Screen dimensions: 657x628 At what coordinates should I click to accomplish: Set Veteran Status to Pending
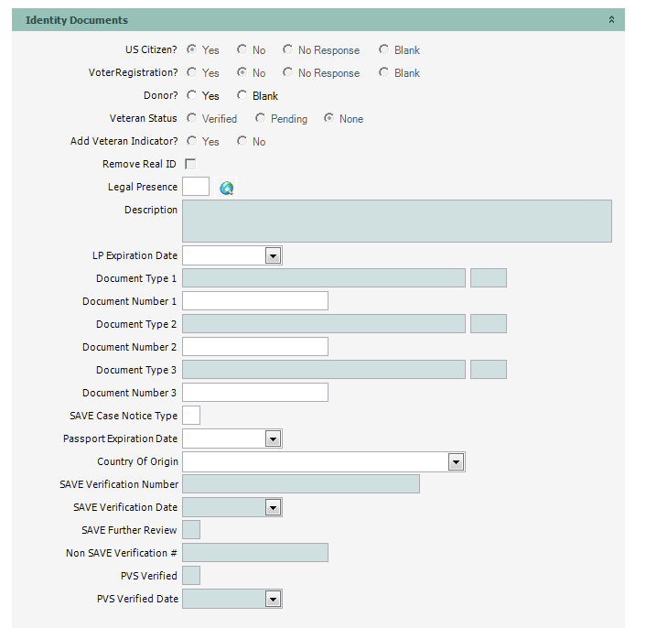tap(261, 119)
